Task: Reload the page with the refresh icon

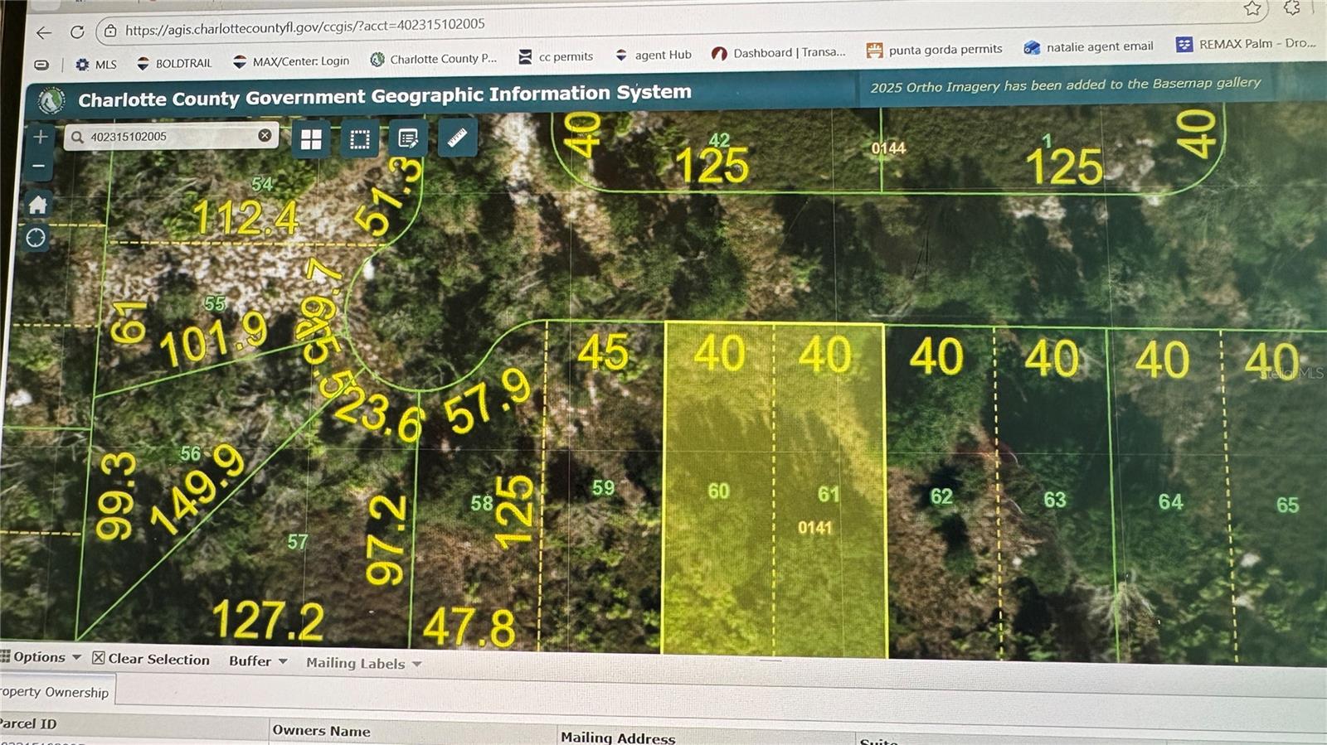Action: tap(77, 31)
